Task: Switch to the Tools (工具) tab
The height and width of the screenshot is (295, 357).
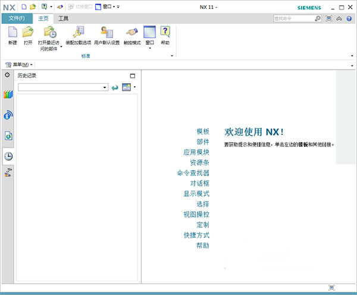Action: 63,18
